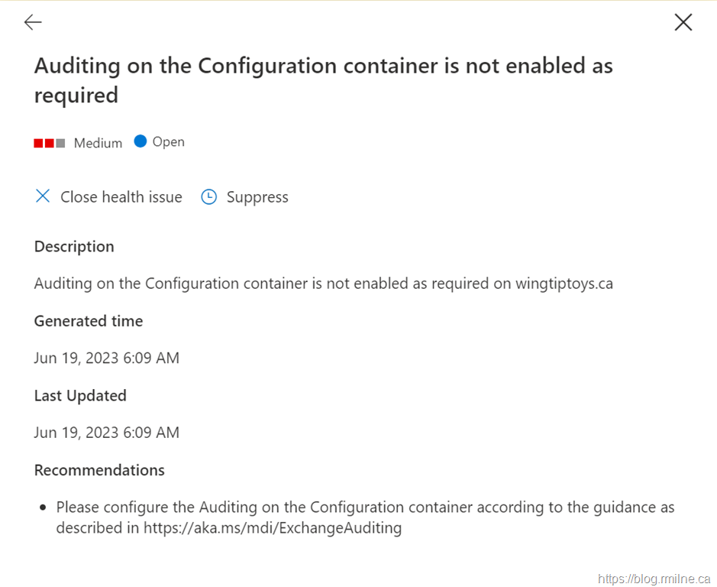Click the Generated time date value
Viewport: 717px width, 587px height.
tap(107, 358)
